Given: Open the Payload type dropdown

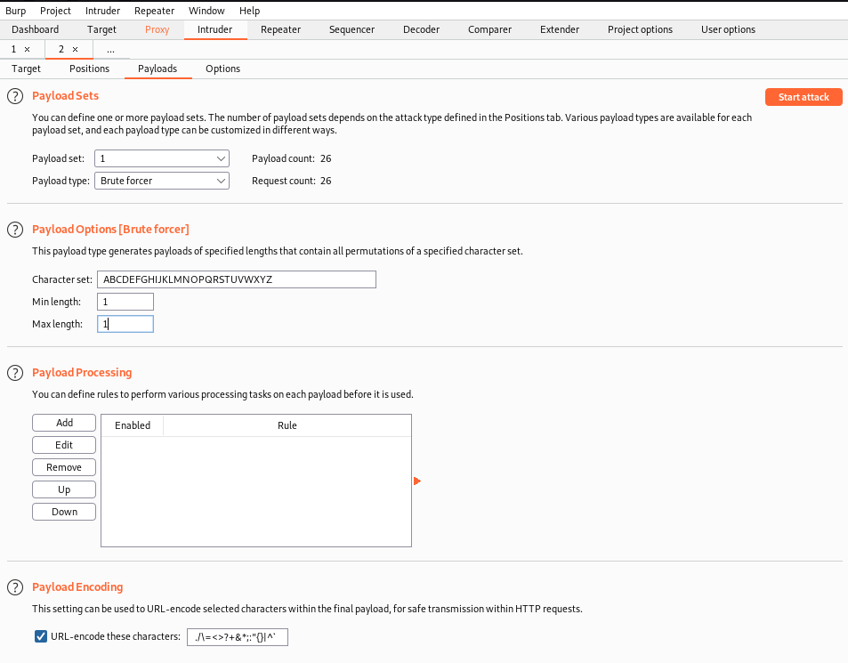Looking at the screenshot, I should (x=162, y=181).
